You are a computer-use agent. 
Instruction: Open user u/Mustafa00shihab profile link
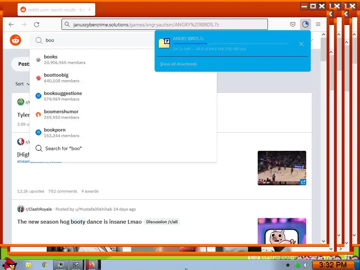pyautogui.click(x=94, y=209)
